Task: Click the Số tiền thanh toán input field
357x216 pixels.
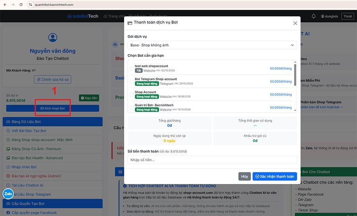Action: pos(212,160)
